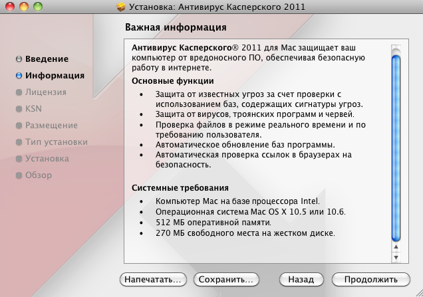Screen dimensions: 423x297
Task: Click the installer package icon in title bar
Action: tap(121, 7)
